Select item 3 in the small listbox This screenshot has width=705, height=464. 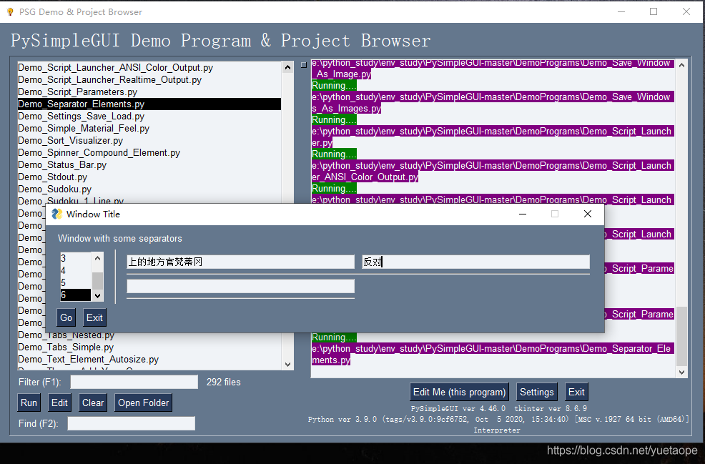(76, 259)
